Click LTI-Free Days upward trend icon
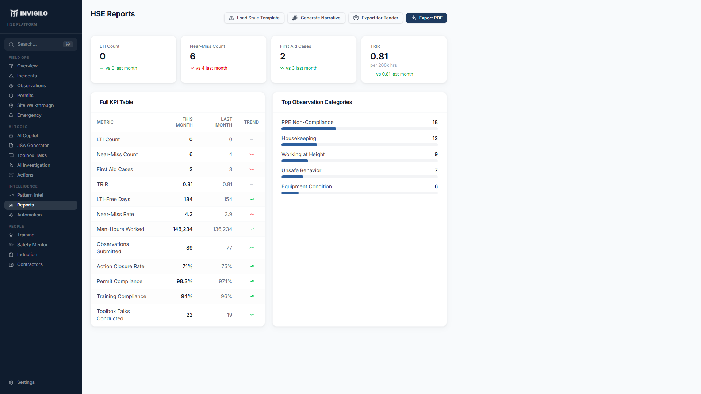701x394 pixels. 252,199
